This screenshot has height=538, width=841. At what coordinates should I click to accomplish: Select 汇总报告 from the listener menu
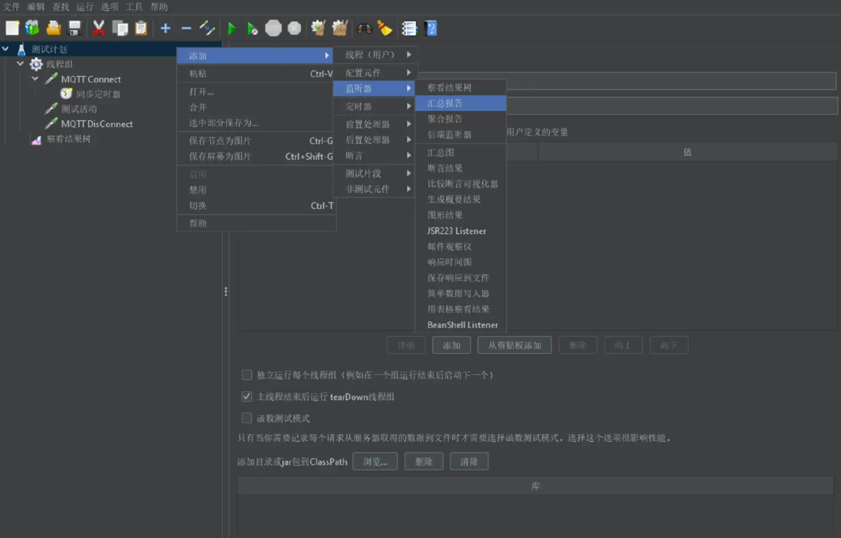coord(446,103)
